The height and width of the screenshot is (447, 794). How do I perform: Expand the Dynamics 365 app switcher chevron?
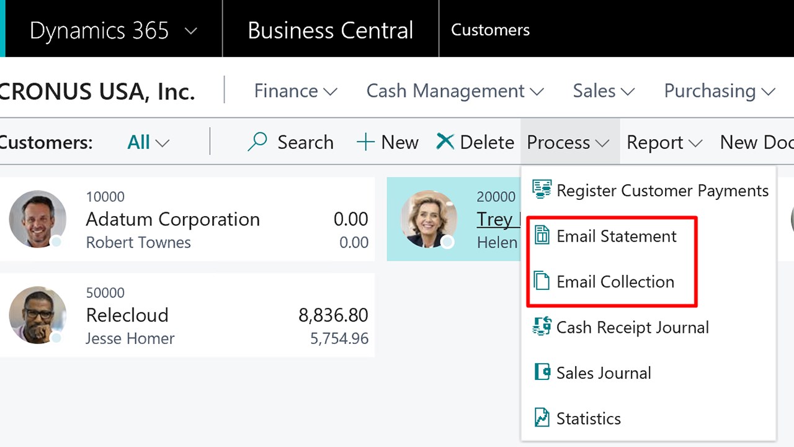tap(191, 30)
